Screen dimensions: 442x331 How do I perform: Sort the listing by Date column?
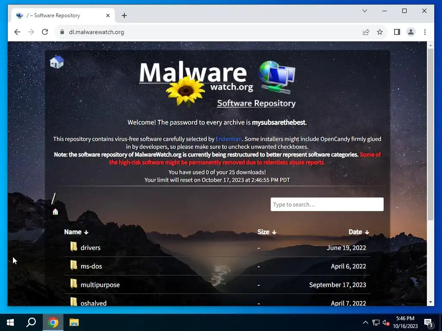359,232
